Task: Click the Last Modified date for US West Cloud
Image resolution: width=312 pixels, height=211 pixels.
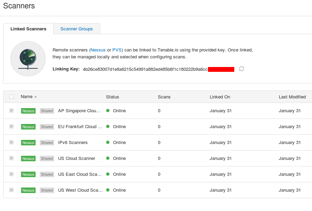Action: (x=290, y=190)
